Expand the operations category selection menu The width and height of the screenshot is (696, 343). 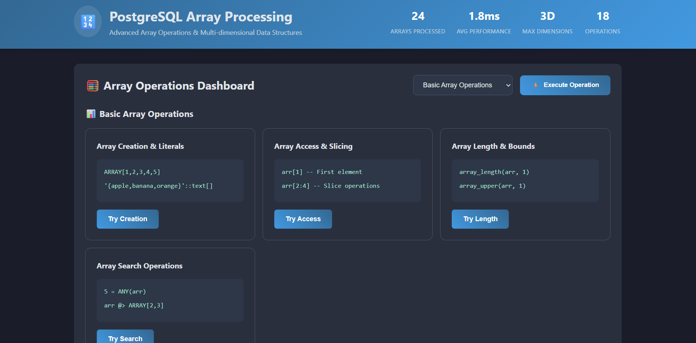(x=462, y=85)
